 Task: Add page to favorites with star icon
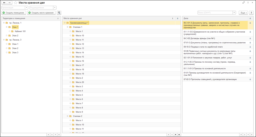pyautogui.click(x=15, y=3)
